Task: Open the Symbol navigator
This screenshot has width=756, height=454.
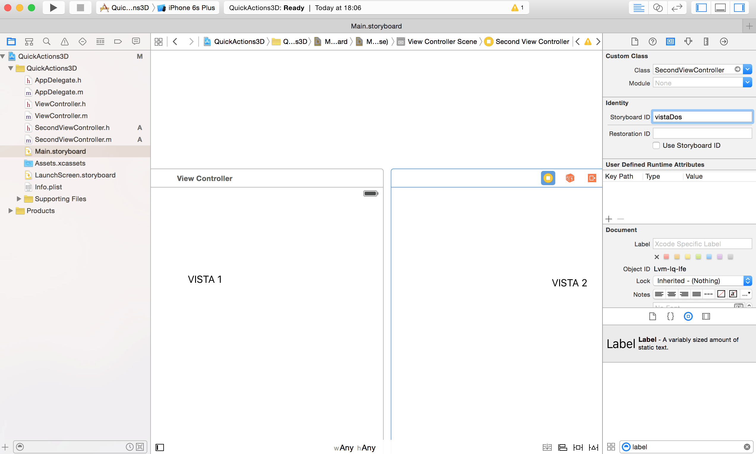Action: click(x=29, y=42)
